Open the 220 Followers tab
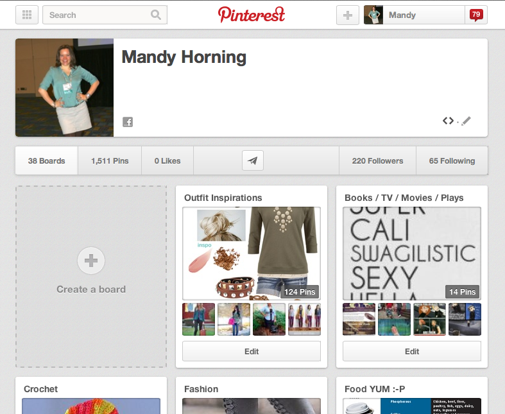Viewport: 505px width, 414px height. point(377,160)
